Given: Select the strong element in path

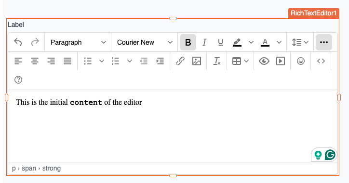Looking at the screenshot, I should tap(52, 169).
